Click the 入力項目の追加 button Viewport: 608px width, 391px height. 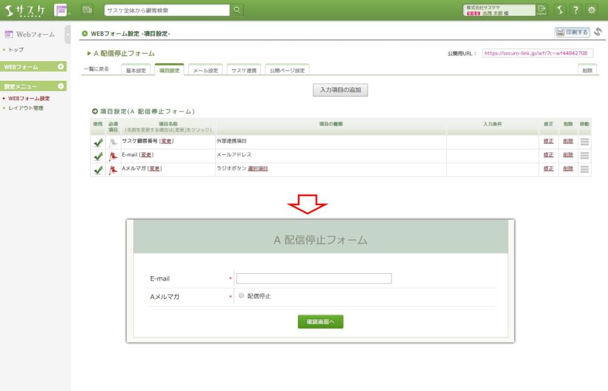(x=340, y=90)
